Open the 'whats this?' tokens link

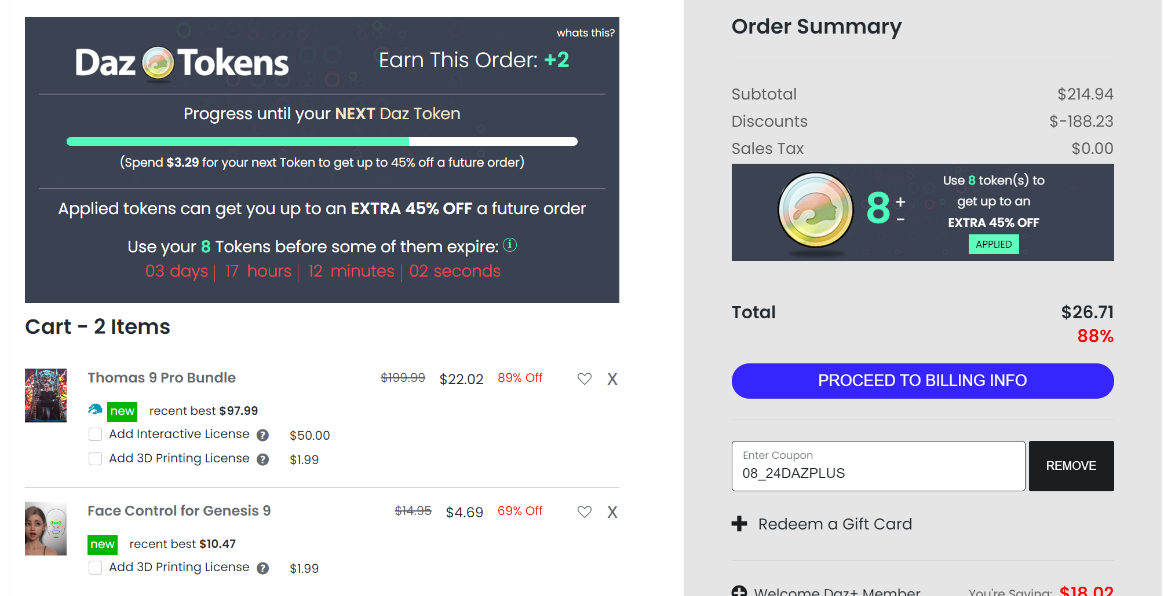coord(585,33)
